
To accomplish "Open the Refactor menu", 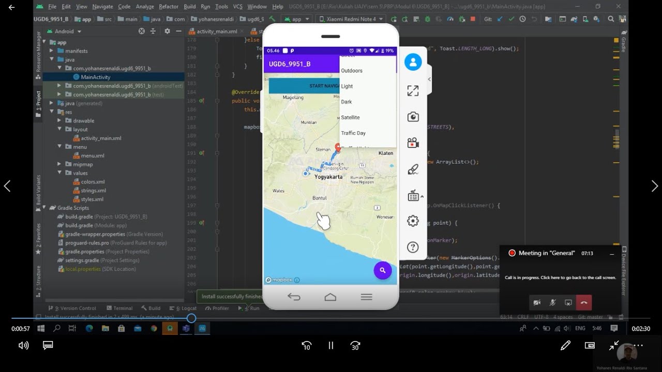I will coord(169,7).
